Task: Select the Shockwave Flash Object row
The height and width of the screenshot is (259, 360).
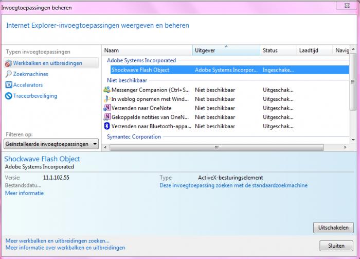Action: pos(229,70)
